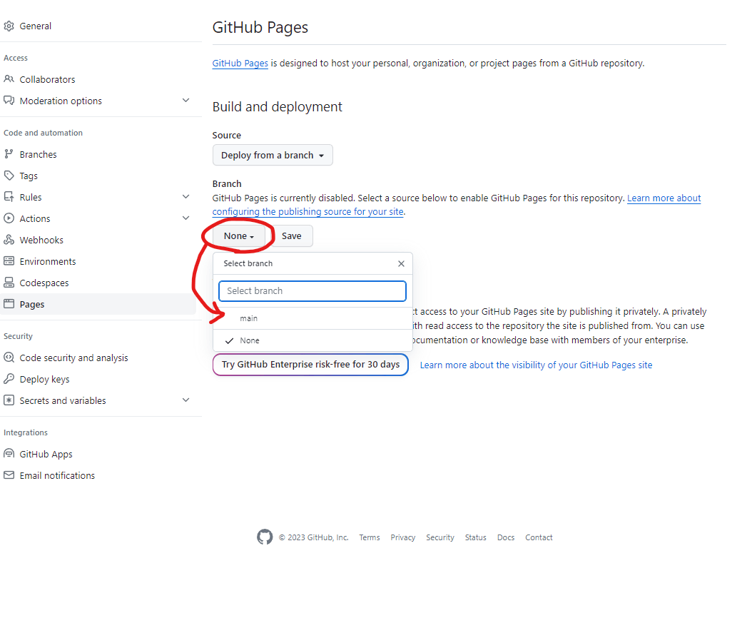Focus the Select branch filter field
The height and width of the screenshot is (633, 747).
[x=312, y=290]
